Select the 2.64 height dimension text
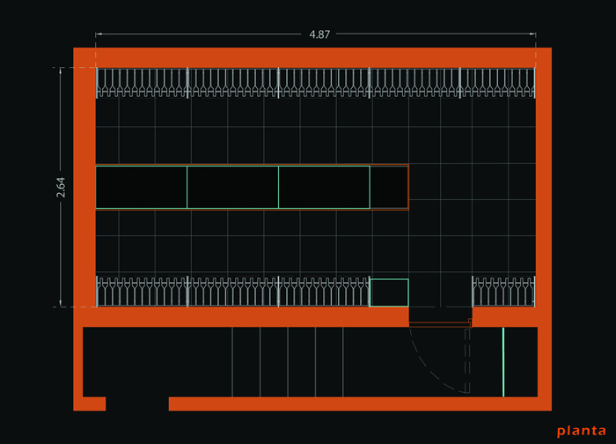 (x=61, y=187)
